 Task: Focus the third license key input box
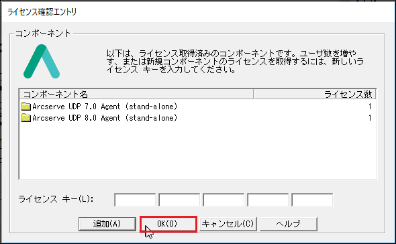click(224, 200)
